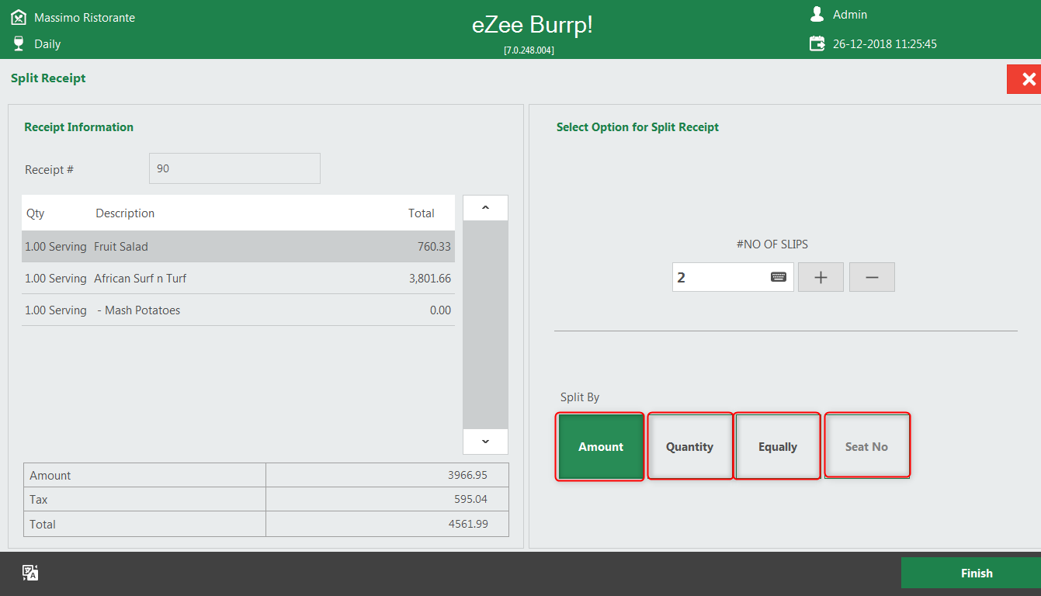This screenshot has height=596, width=1041.
Task: Click the date and time 26-12-2018 11:25:45
Action: pos(885,43)
